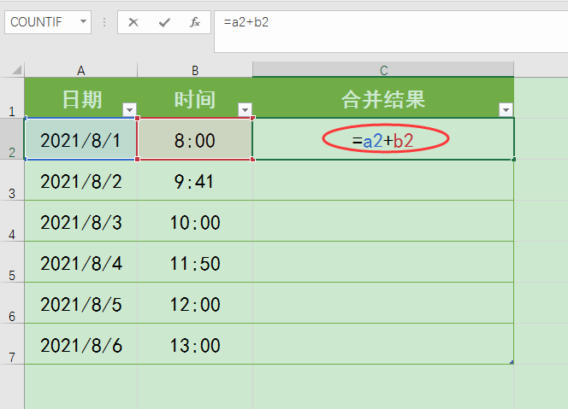The height and width of the screenshot is (409, 568).
Task: Select cell with date 2021/8/4
Action: (80, 262)
